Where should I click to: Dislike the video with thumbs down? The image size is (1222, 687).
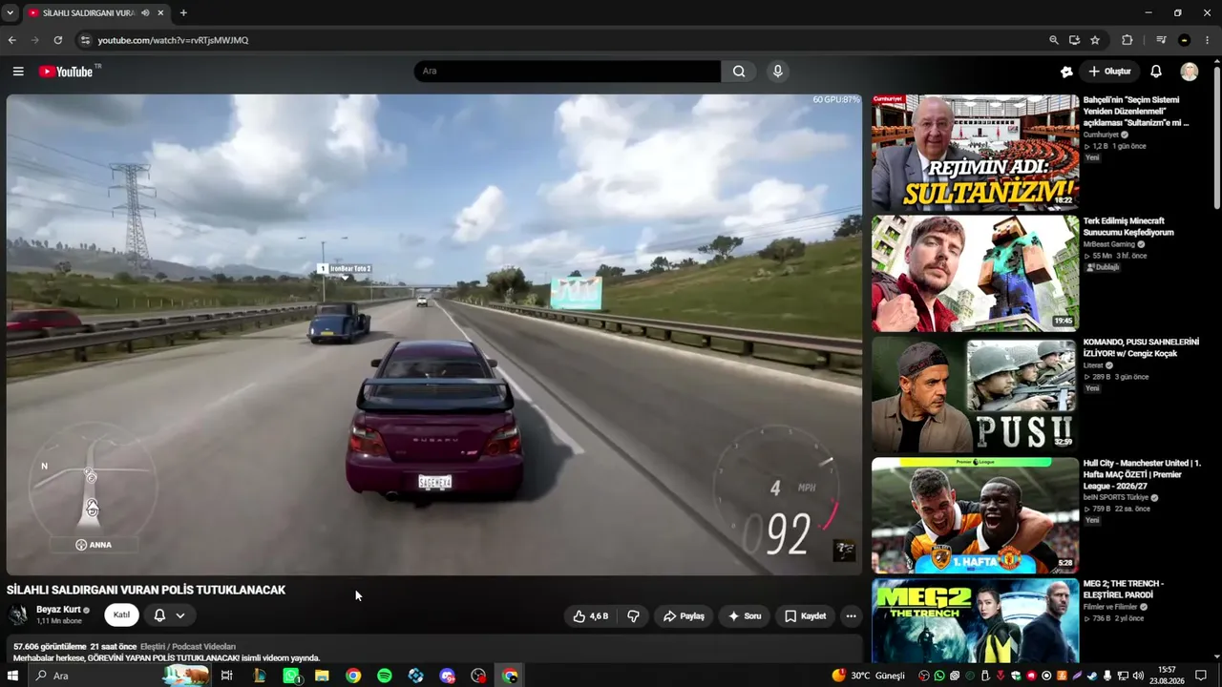tap(633, 616)
